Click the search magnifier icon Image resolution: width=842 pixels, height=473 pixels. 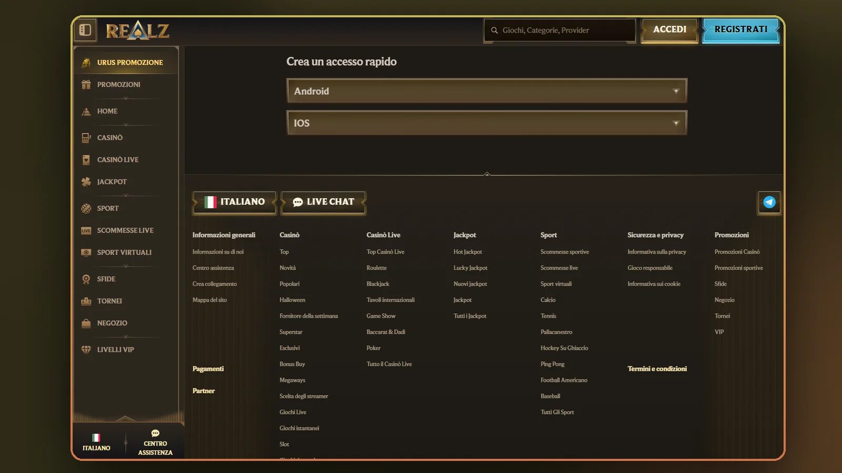click(494, 30)
